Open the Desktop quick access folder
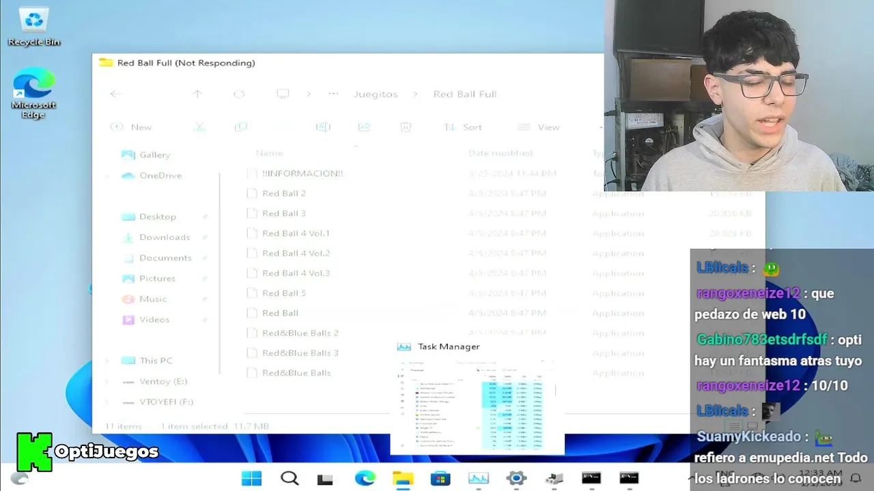 coord(149,217)
